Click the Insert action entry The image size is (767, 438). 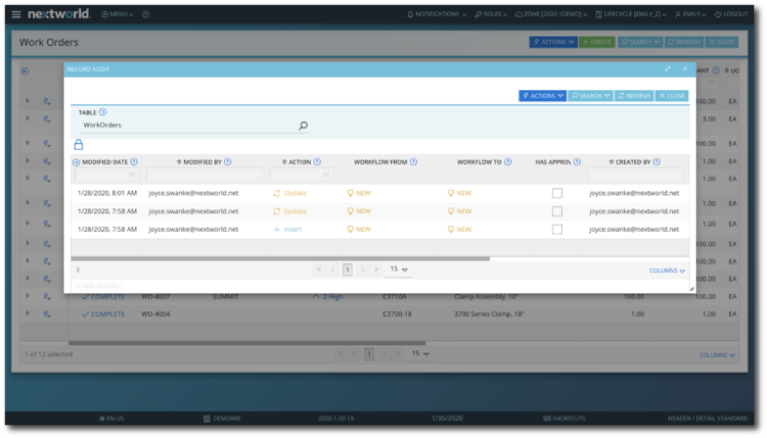[x=288, y=229]
